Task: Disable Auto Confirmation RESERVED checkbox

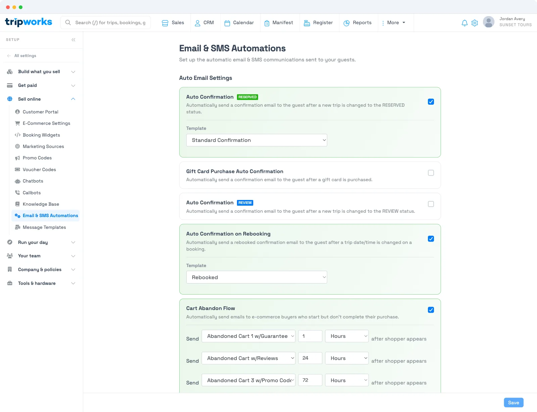Action: pyautogui.click(x=431, y=102)
